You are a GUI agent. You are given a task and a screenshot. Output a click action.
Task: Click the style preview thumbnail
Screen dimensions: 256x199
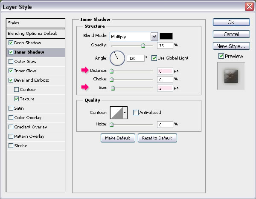point(231,76)
